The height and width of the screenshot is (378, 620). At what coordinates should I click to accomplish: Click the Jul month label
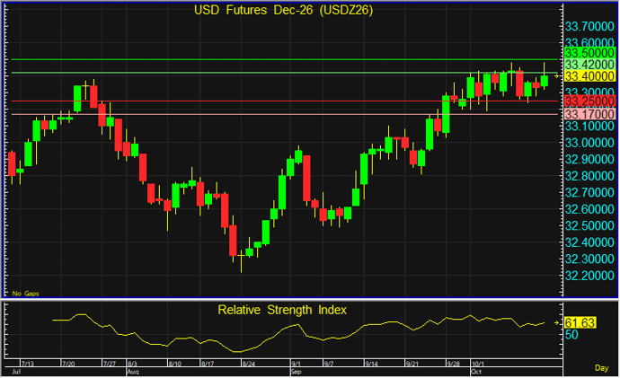point(16,372)
